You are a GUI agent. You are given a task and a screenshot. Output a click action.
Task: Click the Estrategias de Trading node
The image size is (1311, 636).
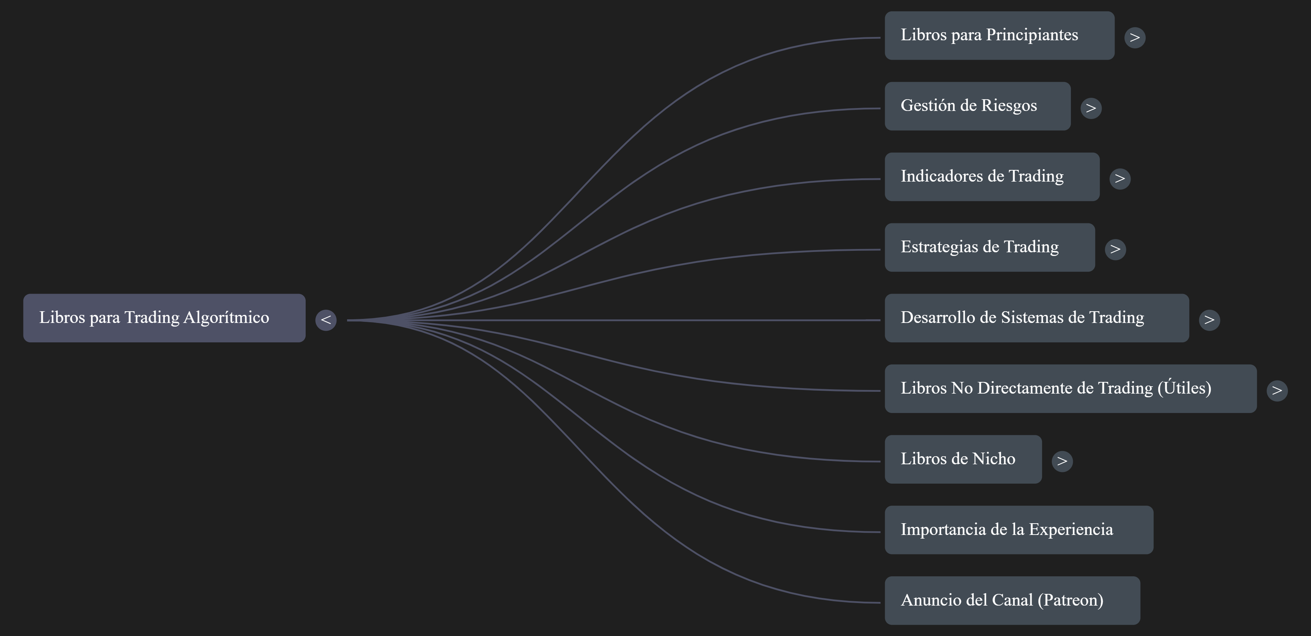coord(989,248)
